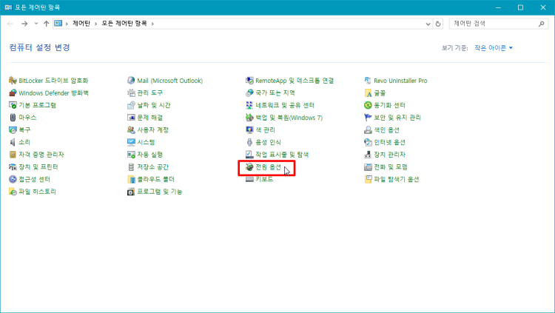Viewport: 555px width, 313px height.
Task: Expand the 보기 기준 작은 아이콘 dropdown
Action: tap(494, 48)
